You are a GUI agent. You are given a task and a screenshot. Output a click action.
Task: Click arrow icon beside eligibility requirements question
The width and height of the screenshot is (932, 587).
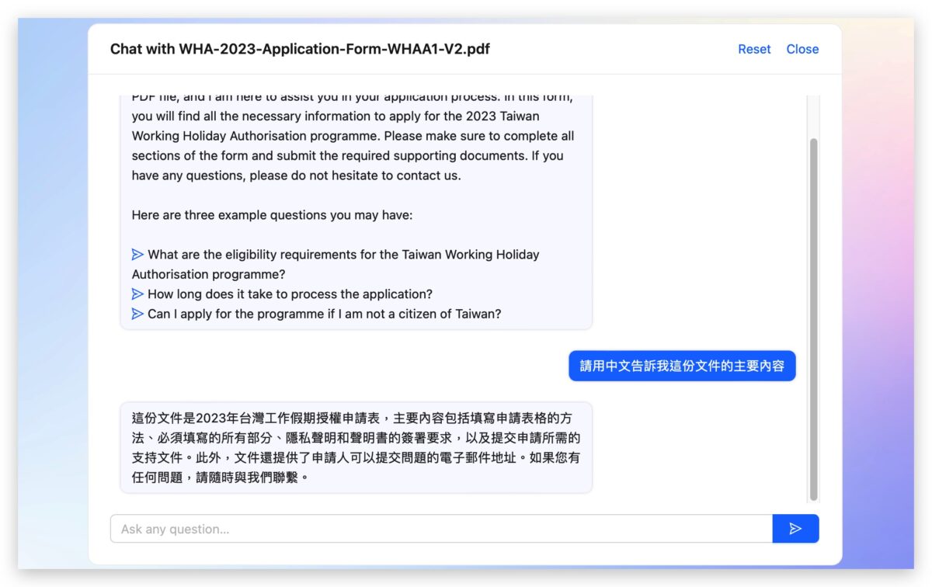tap(137, 254)
